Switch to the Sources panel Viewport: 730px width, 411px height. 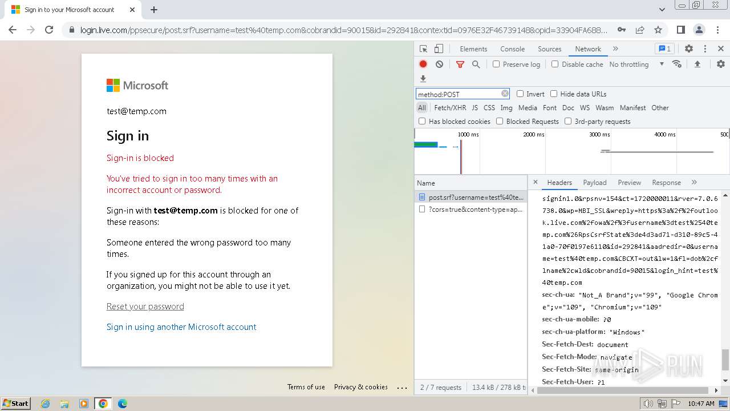tap(549, 49)
